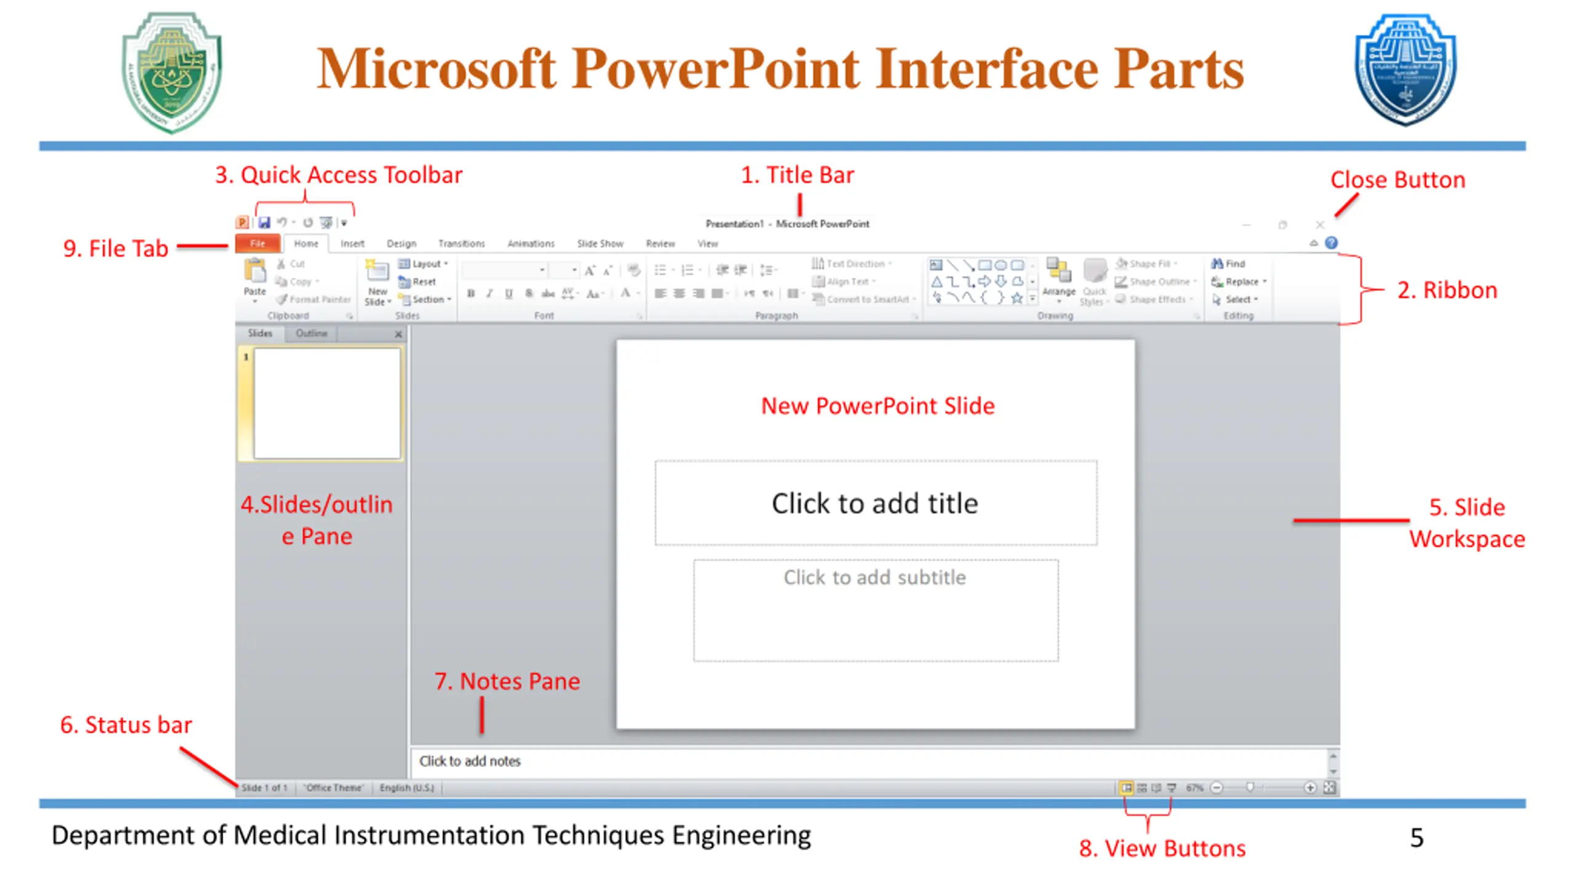Open the Layout dropdown
Viewport: 1574px width, 885px height.
(x=423, y=264)
